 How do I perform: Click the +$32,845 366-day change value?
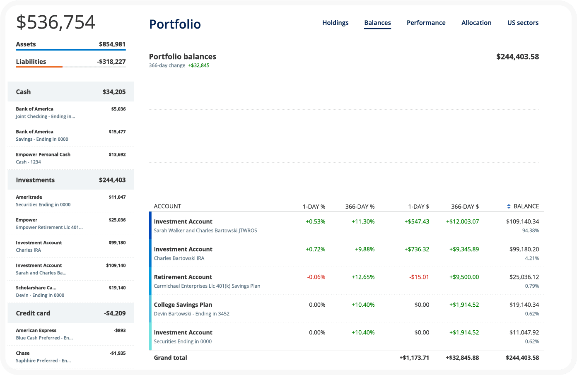pos(199,65)
